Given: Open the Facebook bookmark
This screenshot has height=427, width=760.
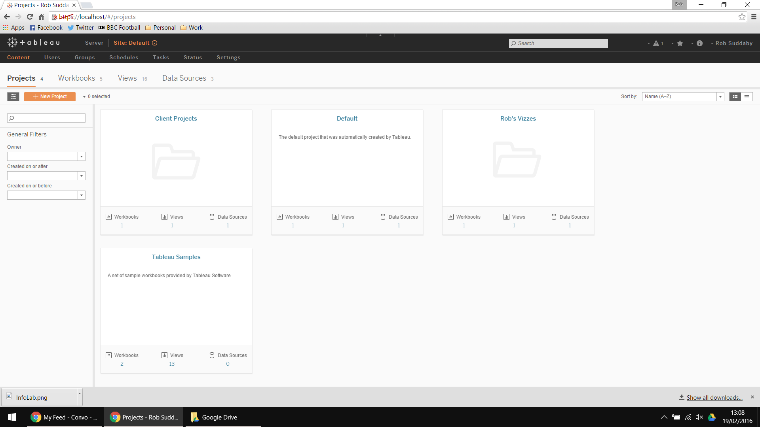Looking at the screenshot, I should 46,28.
